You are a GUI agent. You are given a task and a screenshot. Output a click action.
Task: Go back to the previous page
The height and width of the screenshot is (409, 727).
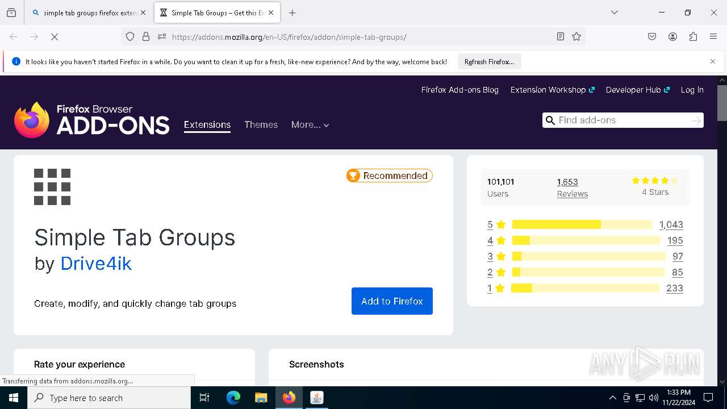pyautogui.click(x=14, y=37)
